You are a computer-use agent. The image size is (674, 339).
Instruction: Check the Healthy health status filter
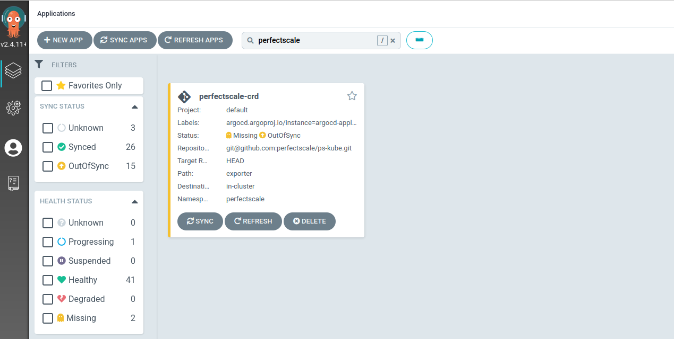47,280
